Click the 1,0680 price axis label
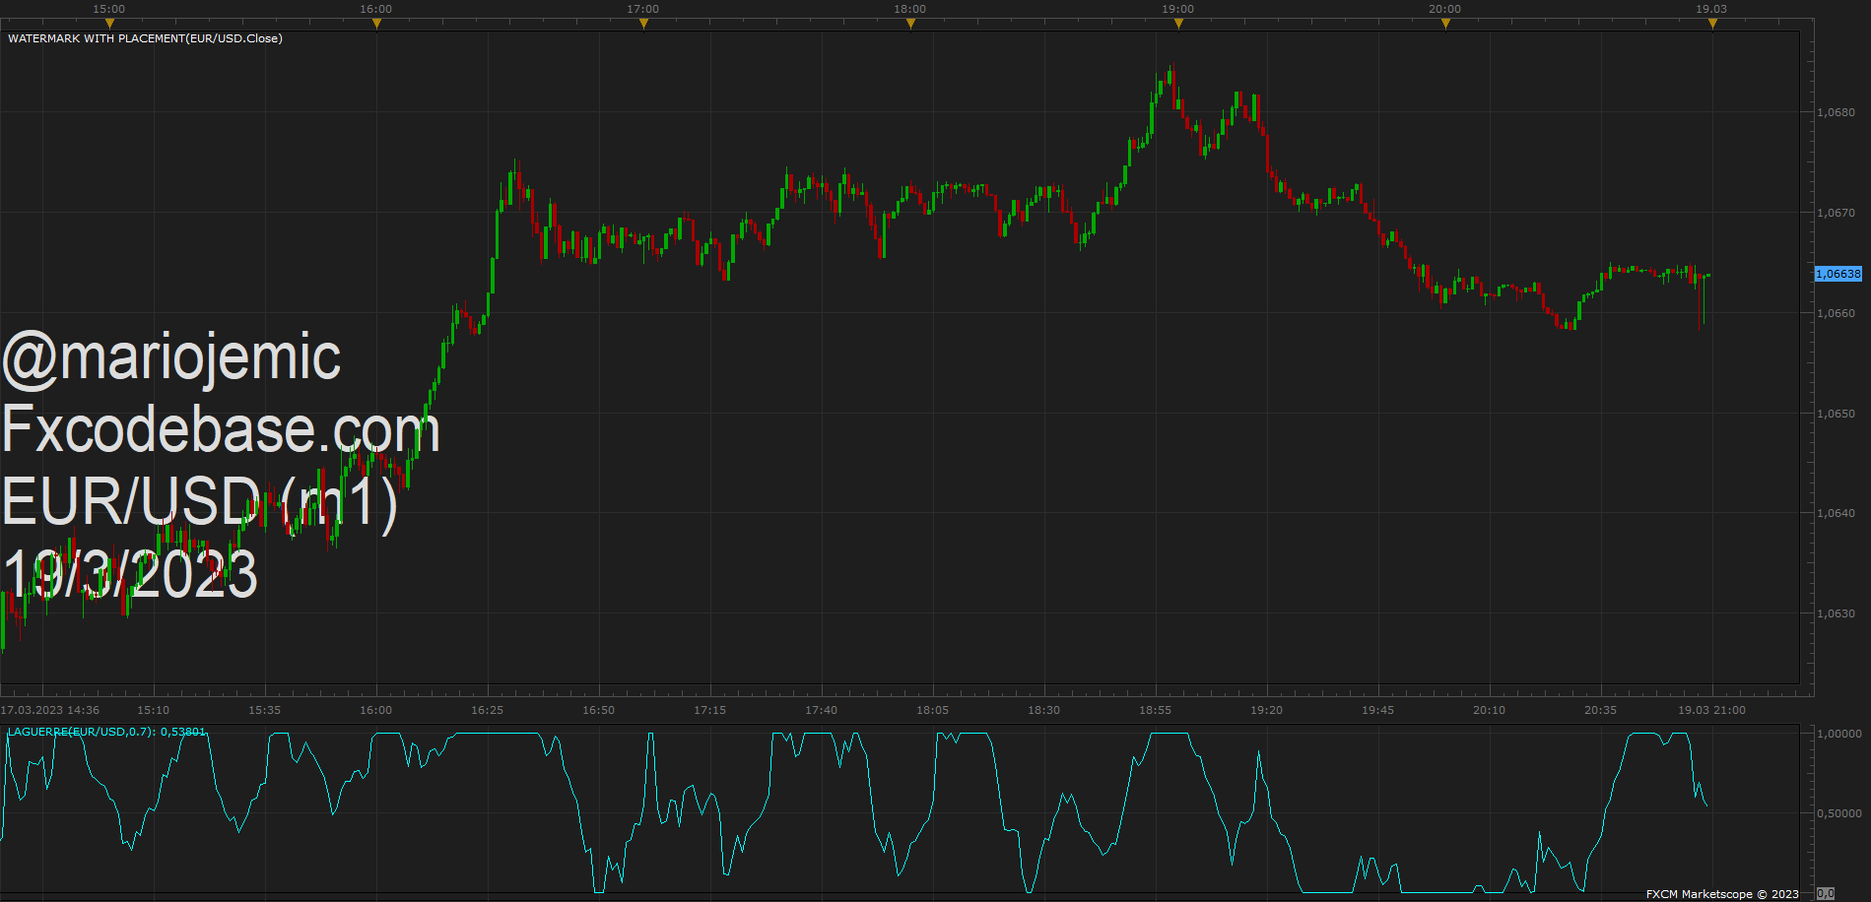Image resolution: width=1871 pixels, height=902 pixels. click(1836, 112)
